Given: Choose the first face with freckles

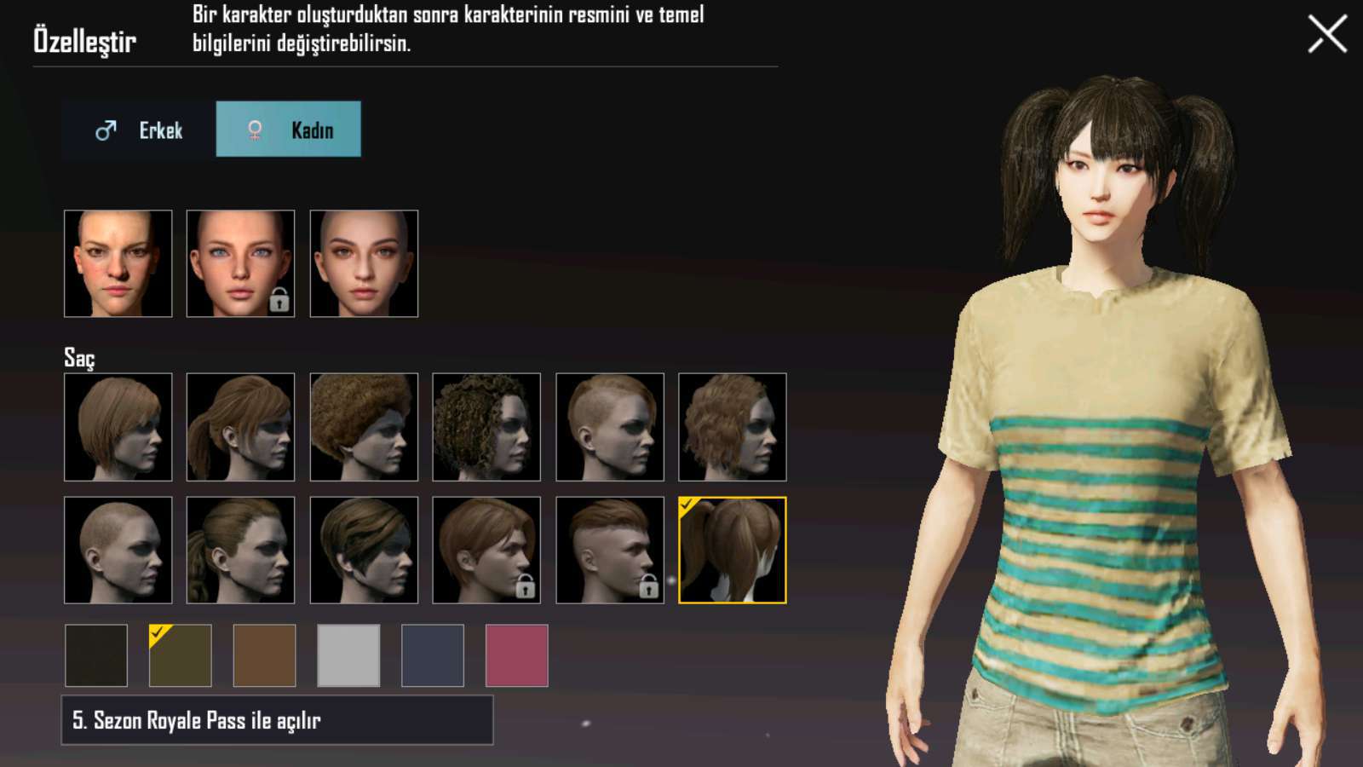Looking at the screenshot, I should (x=118, y=263).
